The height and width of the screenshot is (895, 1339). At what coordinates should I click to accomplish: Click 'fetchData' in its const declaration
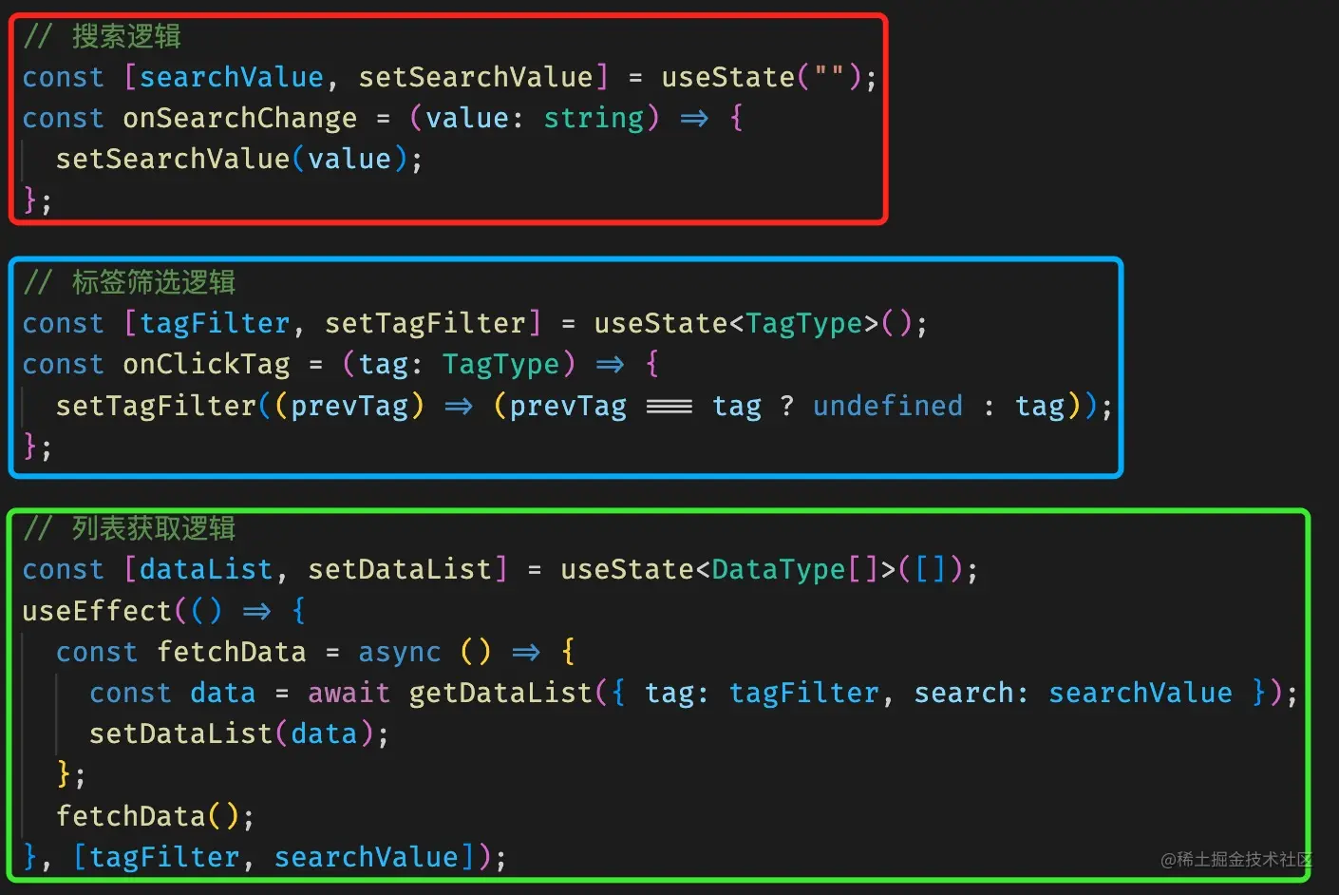pos(232,652)
